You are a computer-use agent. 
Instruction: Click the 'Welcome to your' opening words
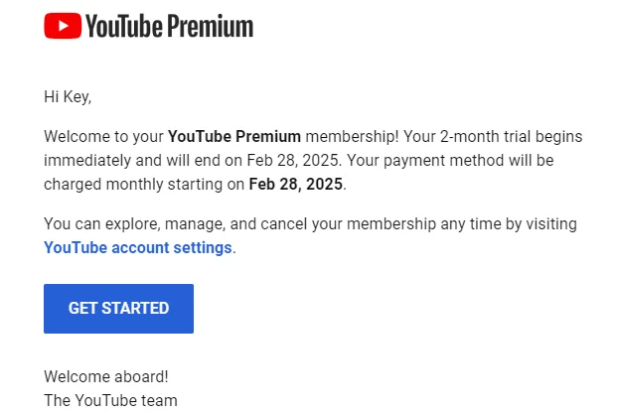(x=103, y=137)
